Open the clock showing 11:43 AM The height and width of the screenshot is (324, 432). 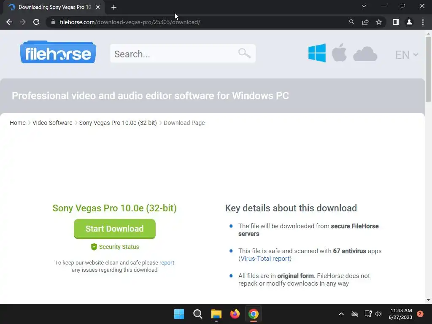pyautogui.click(x=400, y=314)
